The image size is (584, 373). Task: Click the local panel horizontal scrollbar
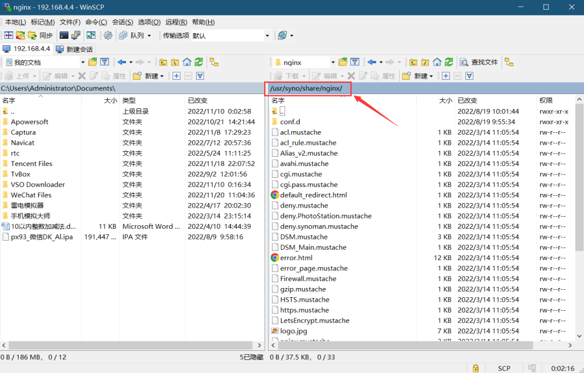[132, 346]
